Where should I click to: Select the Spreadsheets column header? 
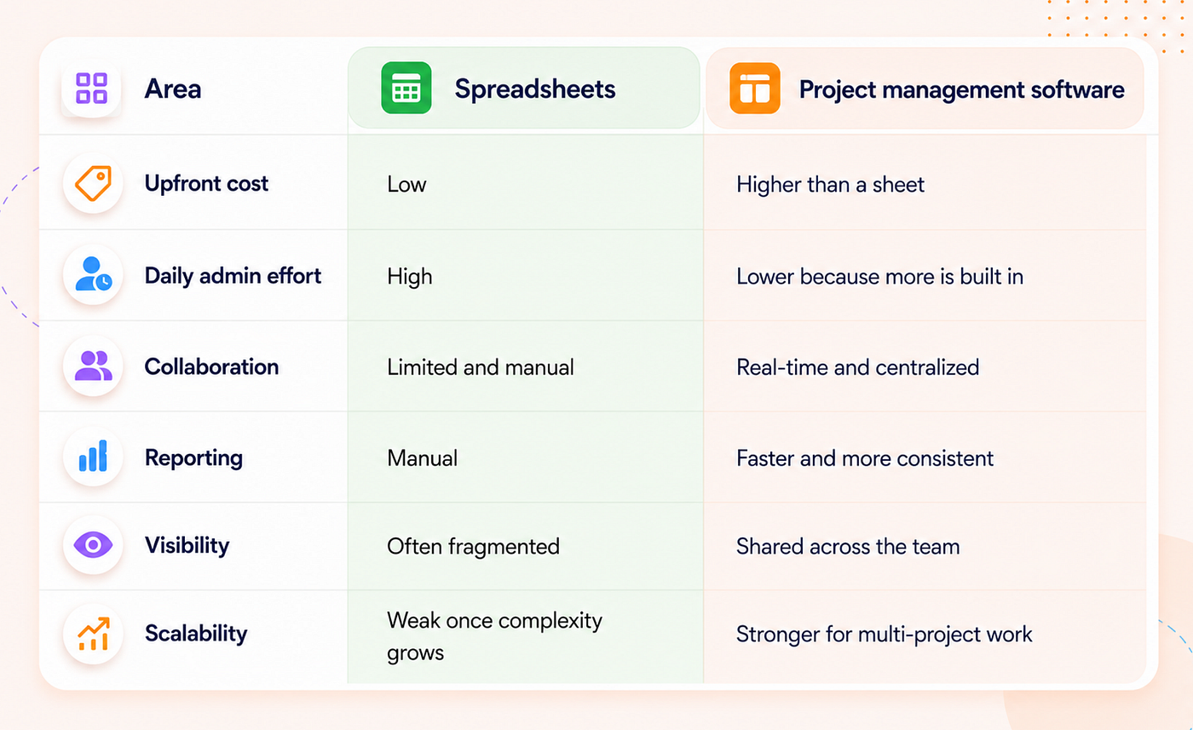[x=524, y=89]
